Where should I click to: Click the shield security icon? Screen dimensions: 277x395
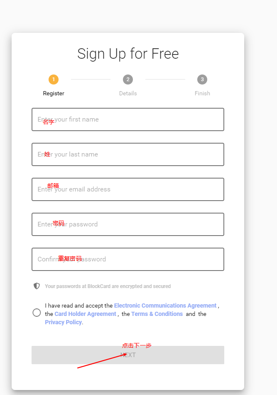[x=37, y=286]
